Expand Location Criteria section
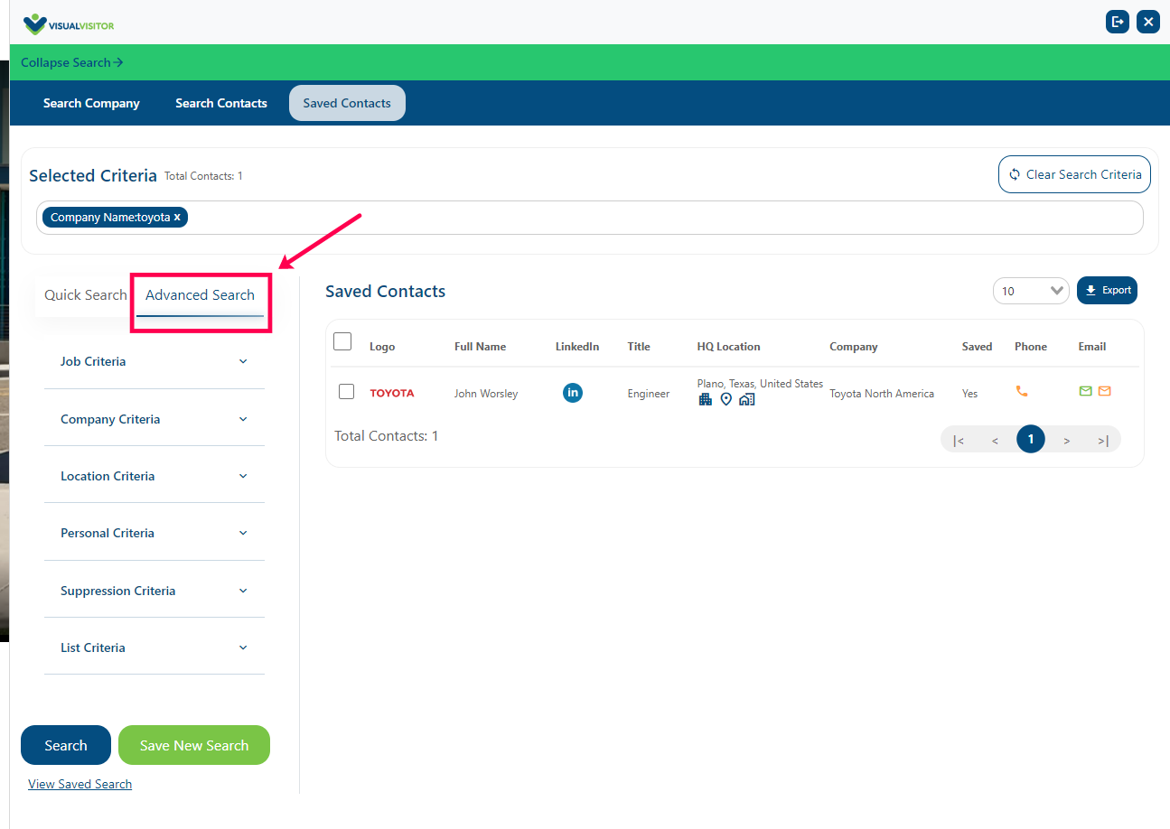This screenshot has width=1170, height=829. (154, 476)
